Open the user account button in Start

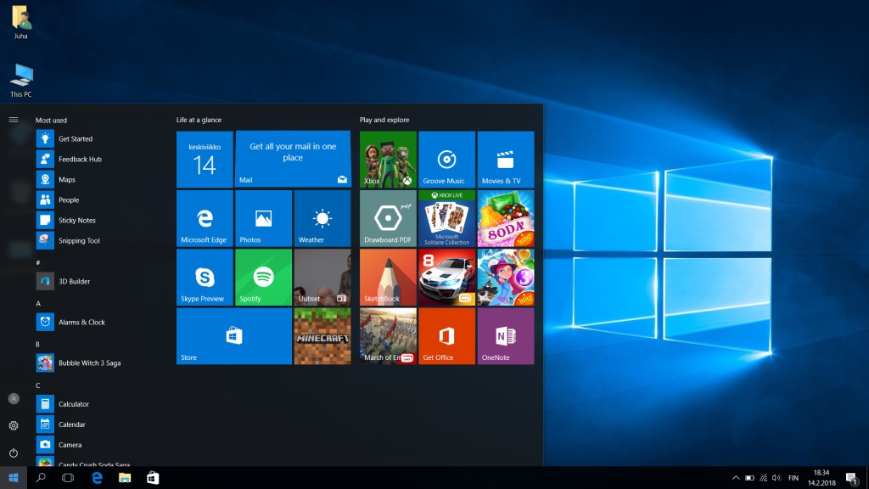pos(14,399)
